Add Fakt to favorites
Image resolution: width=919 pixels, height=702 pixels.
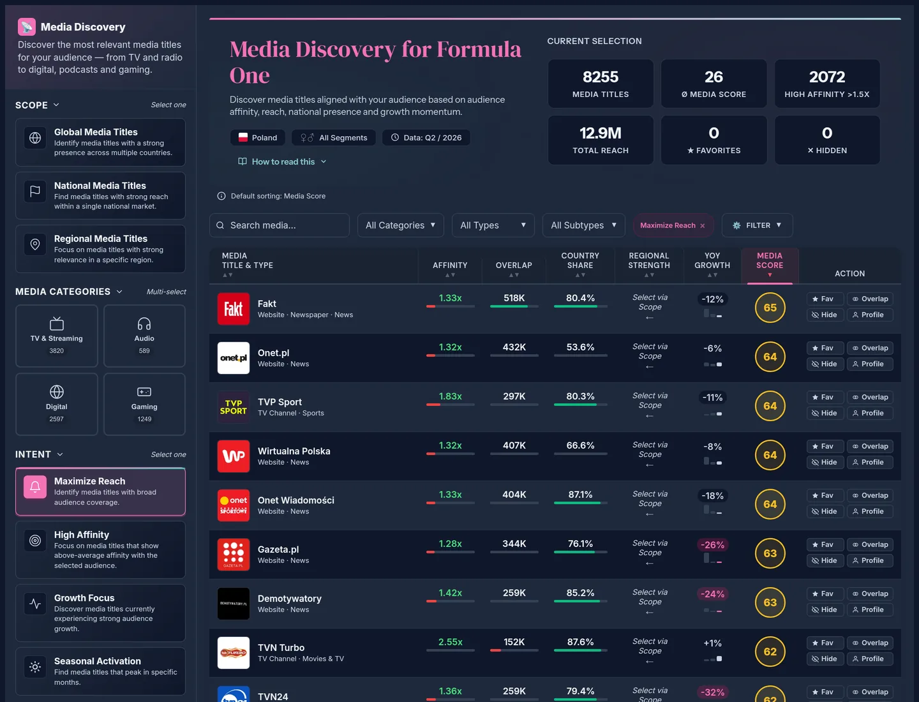coord(825,299)
